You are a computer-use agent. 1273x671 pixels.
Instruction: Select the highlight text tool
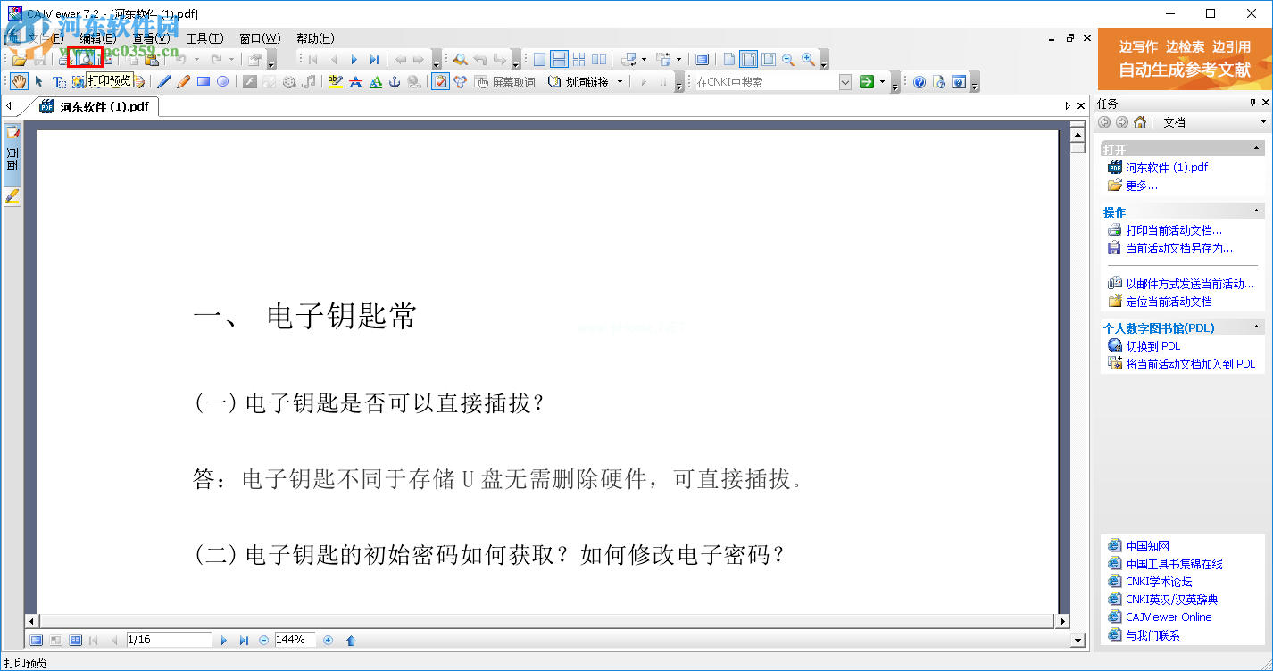336,82
